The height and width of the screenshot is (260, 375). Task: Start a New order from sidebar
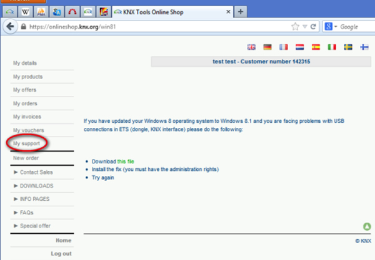[26, 158]
